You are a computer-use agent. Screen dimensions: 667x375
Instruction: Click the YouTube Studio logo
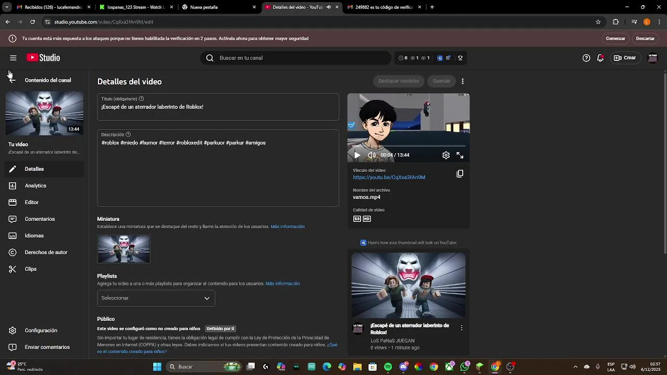(43, 58)
